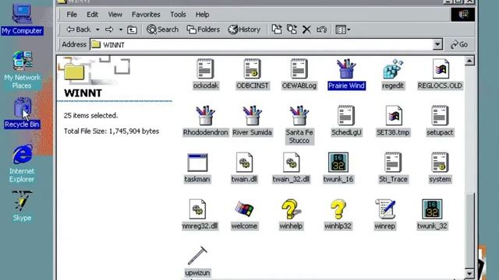Screen dimensions: 499x280
Task: Select the twain_32.dll file
Action: pyautogui.click(x=291, y=163)
